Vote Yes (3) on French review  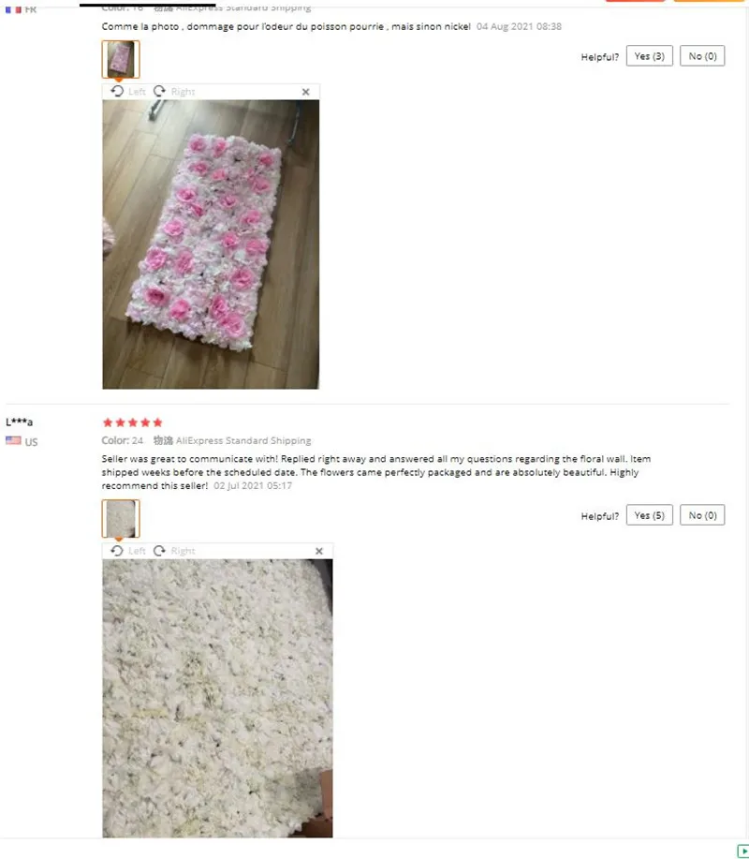click(x=650, y=56)
